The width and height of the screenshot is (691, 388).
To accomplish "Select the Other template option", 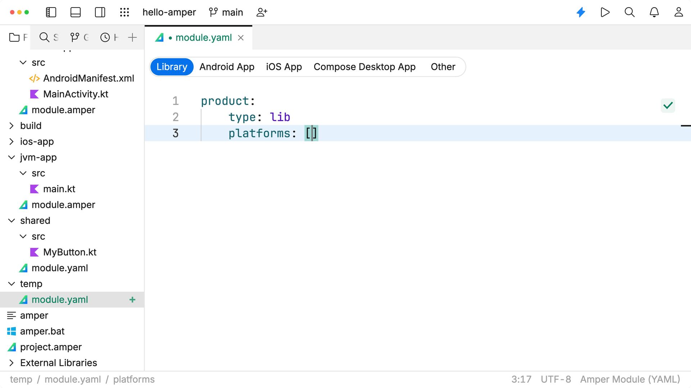I will pos(443,67).
